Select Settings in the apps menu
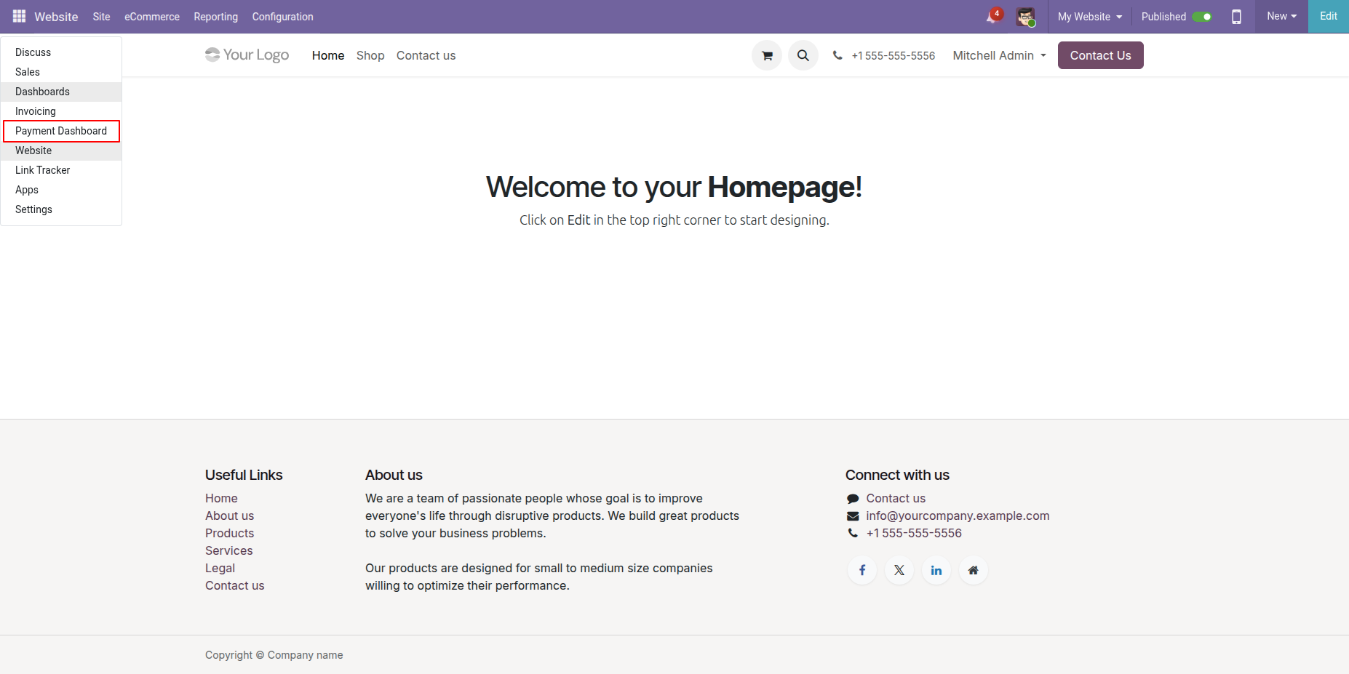Viewport: 1349px width, 674px height. pos(61,209)
